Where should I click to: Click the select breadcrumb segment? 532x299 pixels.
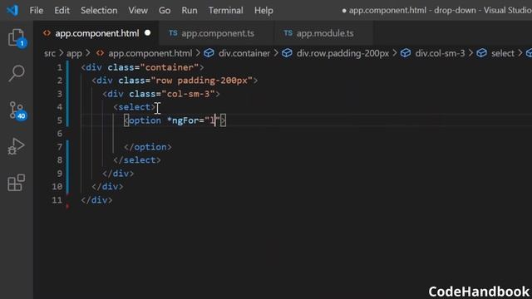[x=502, y=53]
